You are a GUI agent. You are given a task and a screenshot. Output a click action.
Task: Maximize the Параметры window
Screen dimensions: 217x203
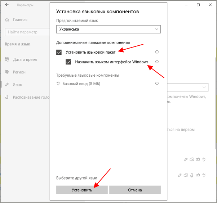(x=198, y=5)
